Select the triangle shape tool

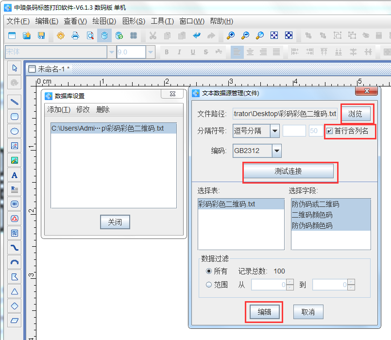coord(15,291)
